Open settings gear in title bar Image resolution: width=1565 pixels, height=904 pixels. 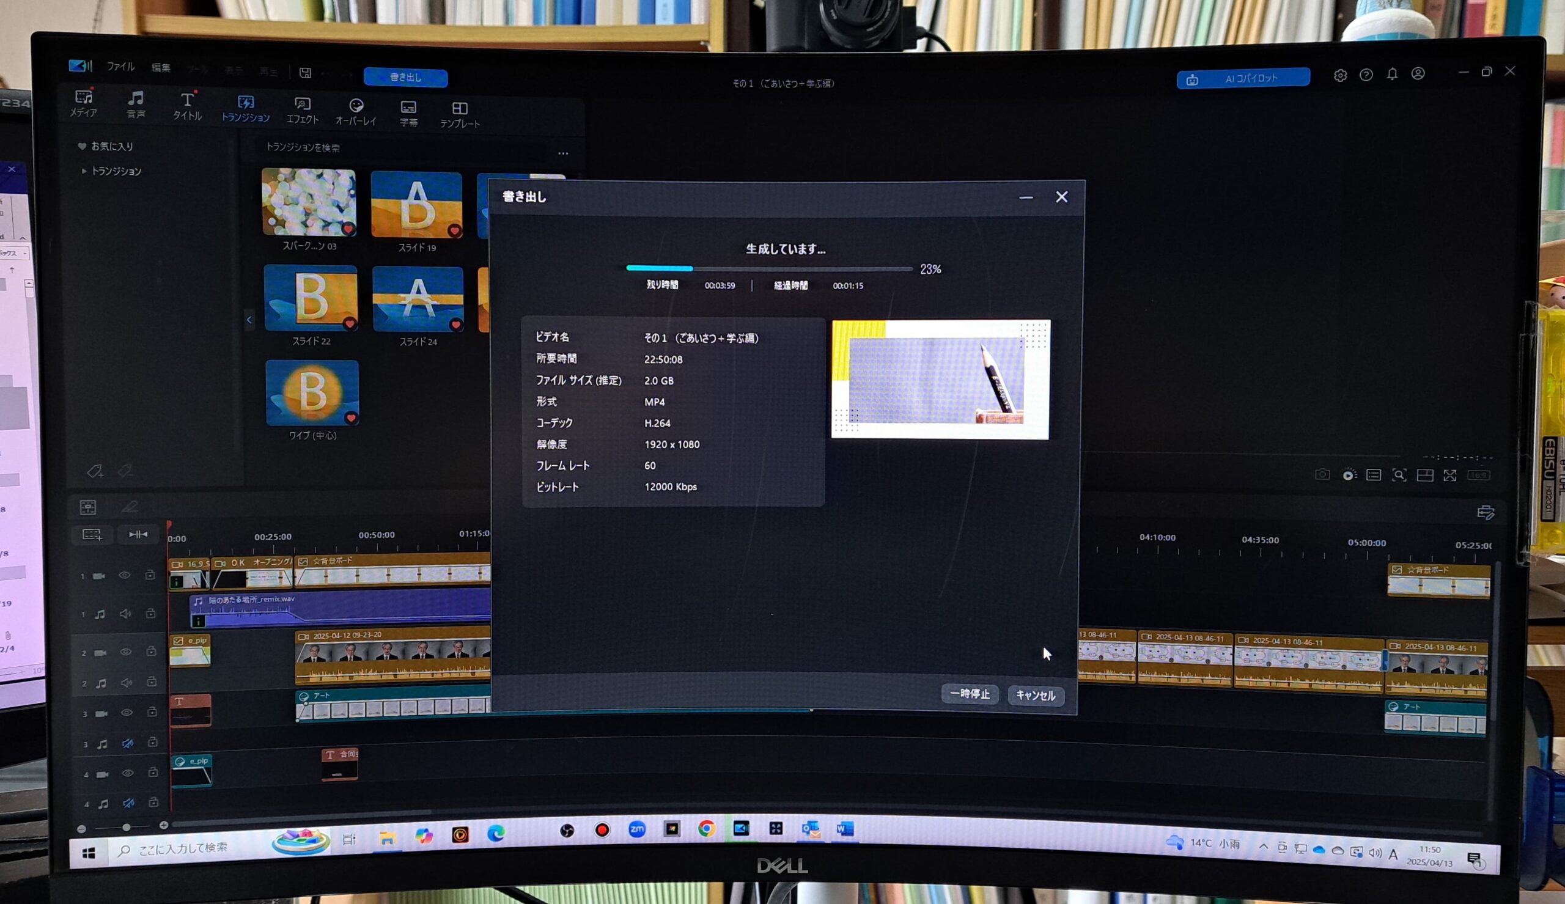click(1340, 75)
